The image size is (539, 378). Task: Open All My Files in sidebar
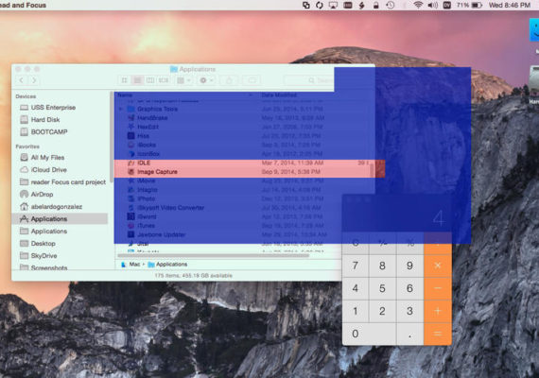point(47,158)
